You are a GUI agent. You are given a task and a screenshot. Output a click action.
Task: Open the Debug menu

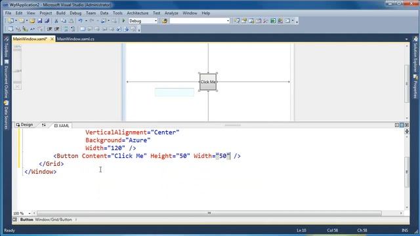pyautogui.click(x=75, y=13)
